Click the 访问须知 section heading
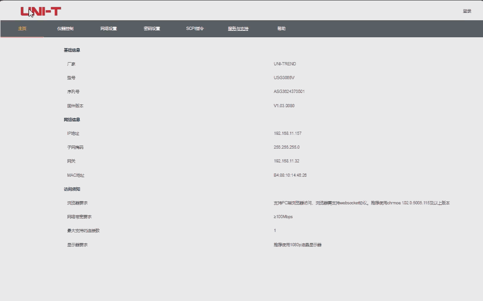This screenshot has width=483, height=301. [72, 189]
